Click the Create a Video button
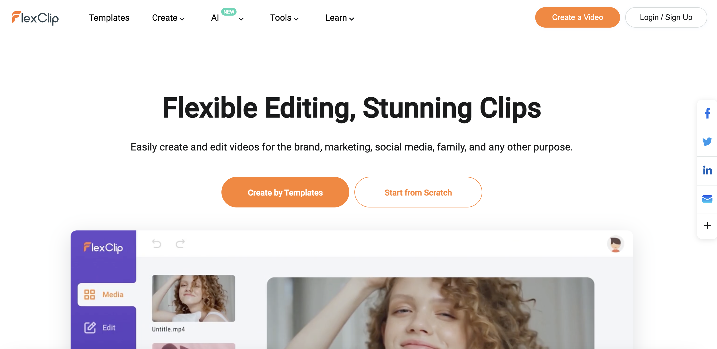The height and width of the screenshot is (349, 717). [577, 17]
